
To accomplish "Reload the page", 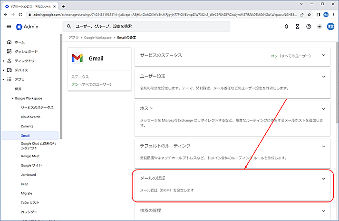I will [20, 14].
